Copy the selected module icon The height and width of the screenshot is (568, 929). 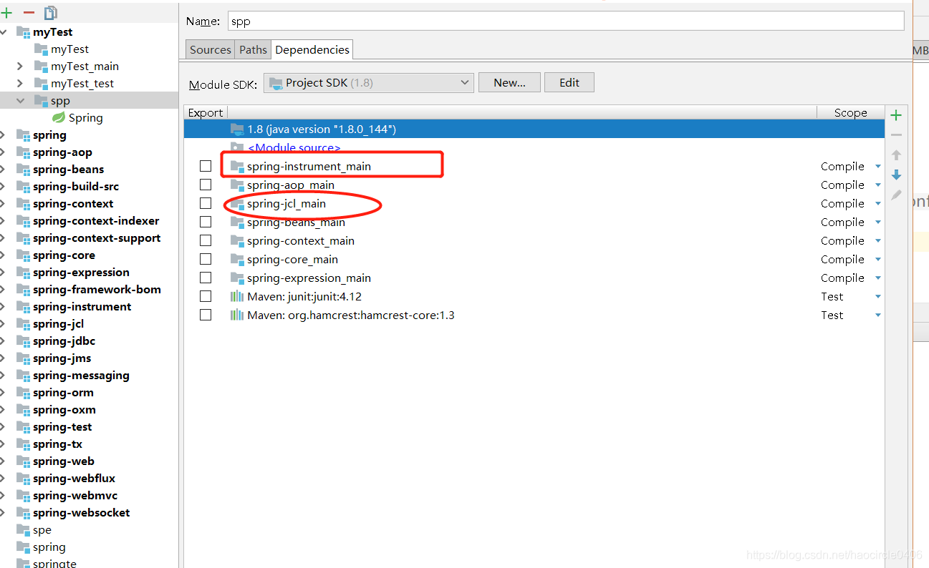coord(50,13)
